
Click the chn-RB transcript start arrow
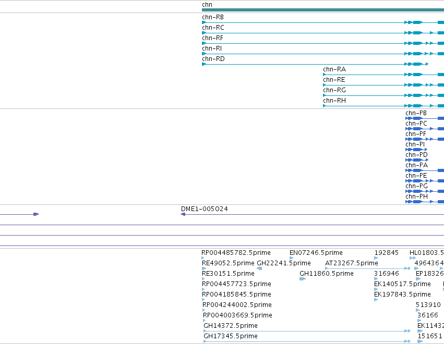pos(204,22)
